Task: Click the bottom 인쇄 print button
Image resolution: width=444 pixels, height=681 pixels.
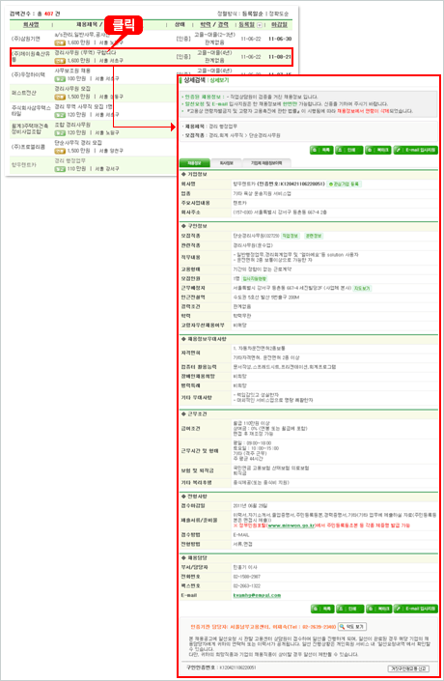Action: [x=349, y=609]
